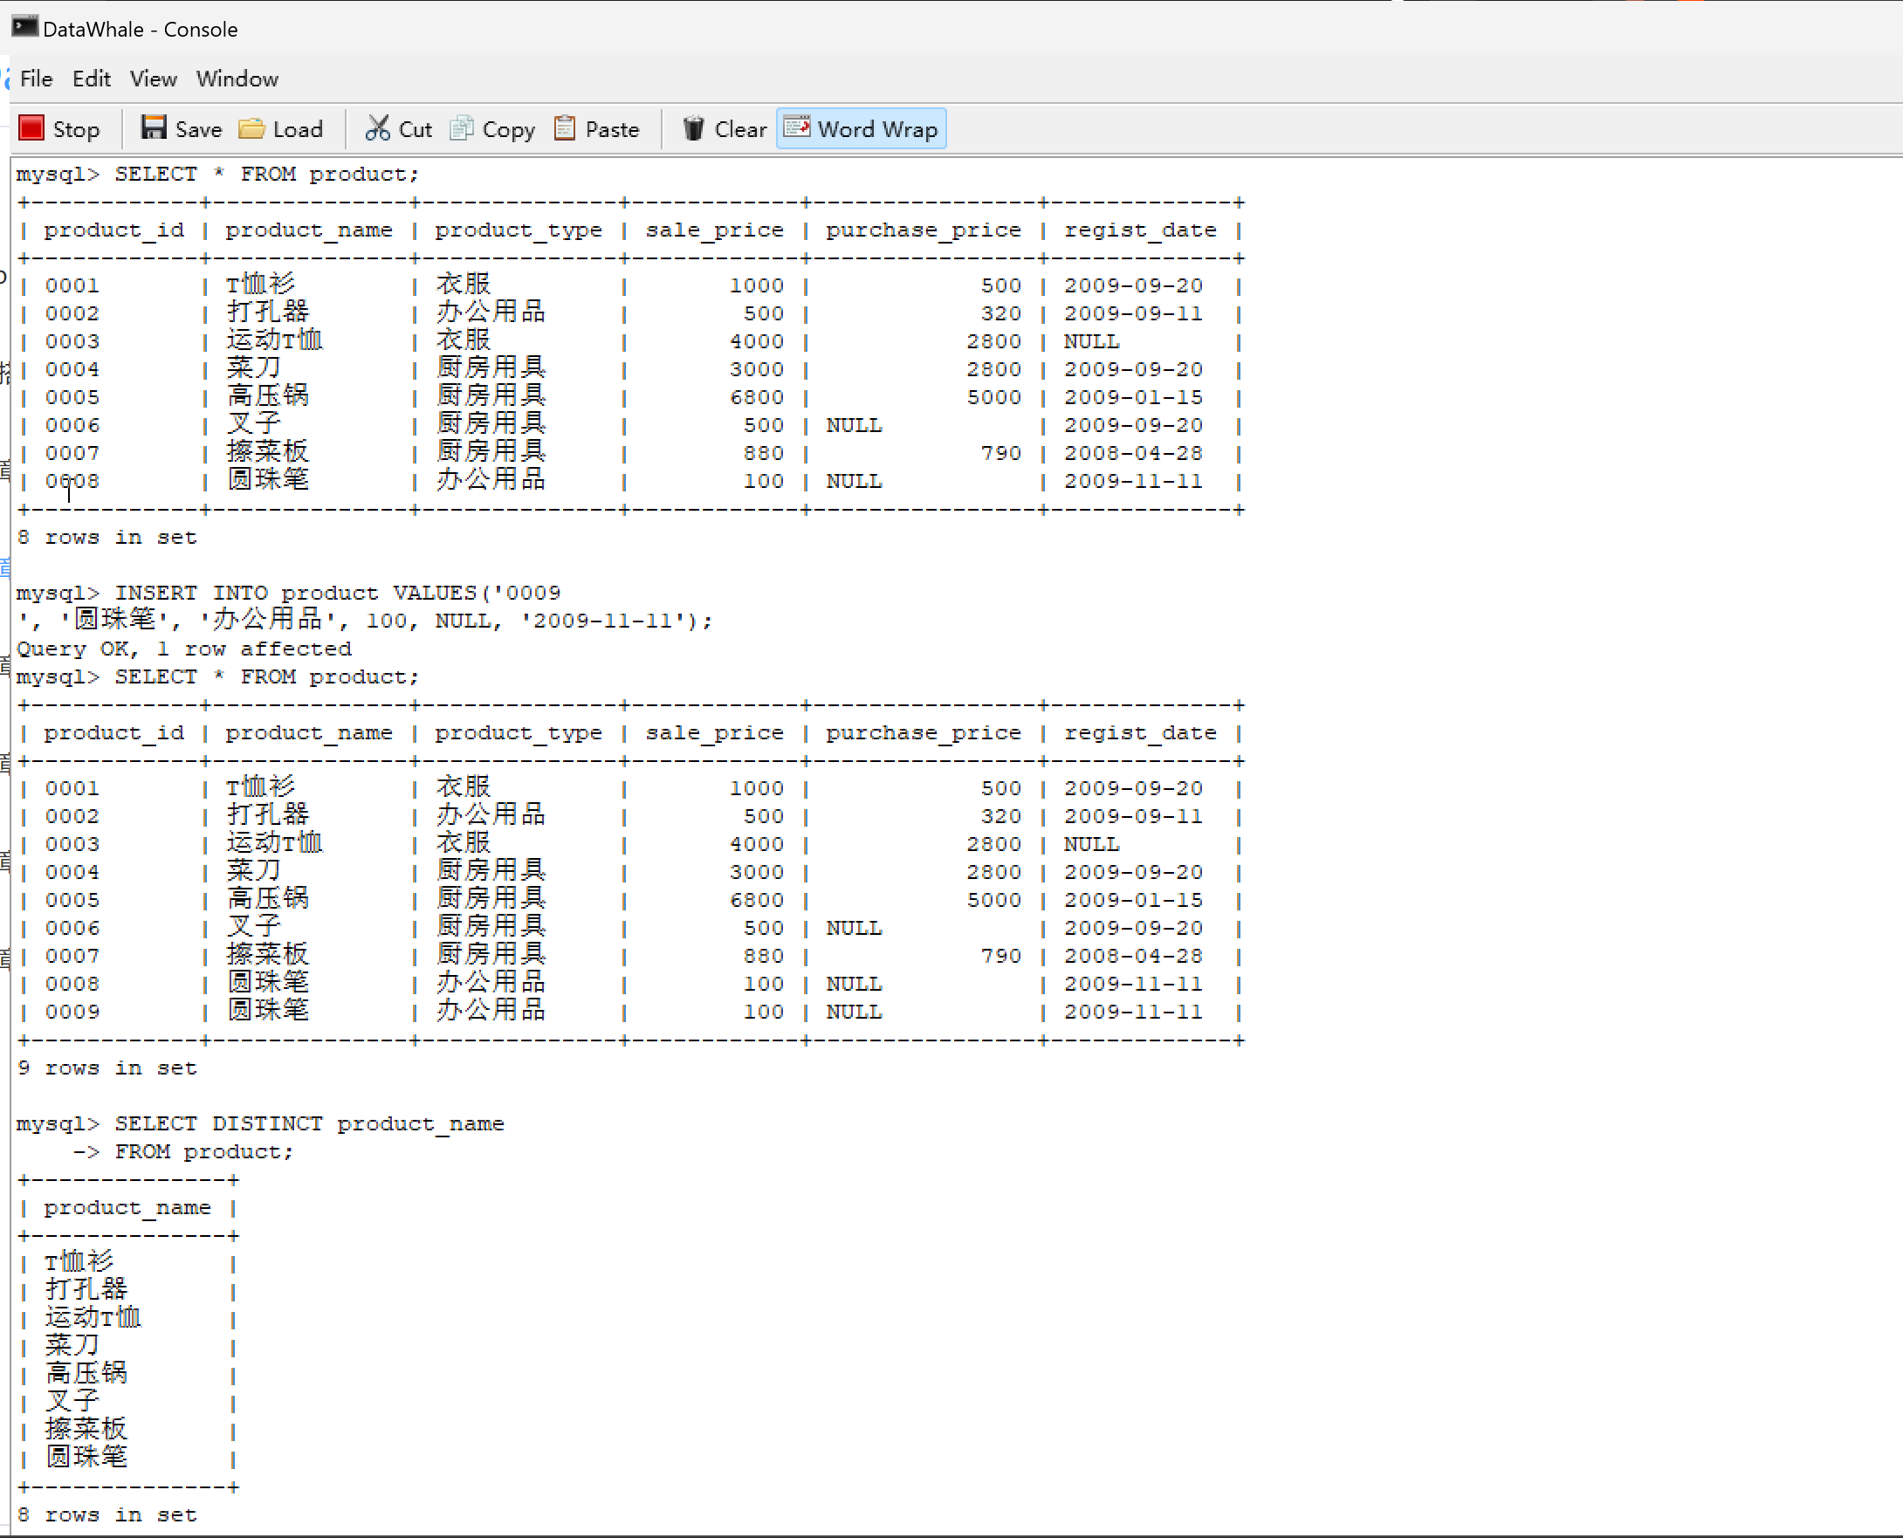Open the Window menu
Viewport: 1903px width, 1538px height.
click(x=237, y=79)
